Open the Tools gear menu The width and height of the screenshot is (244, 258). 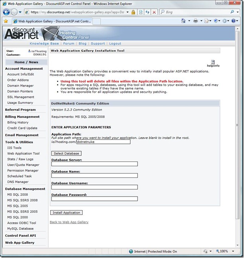pyautogui.click(x=226, y=21)
